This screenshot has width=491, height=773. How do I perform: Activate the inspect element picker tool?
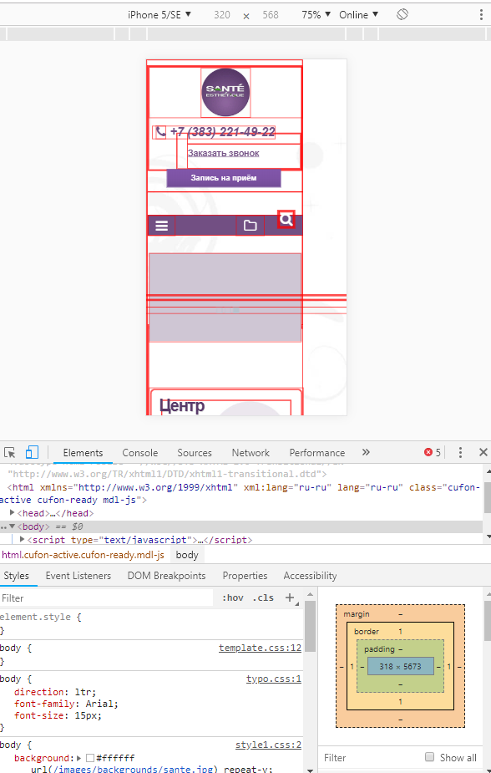pyautogui.click(x=10, y=453)
